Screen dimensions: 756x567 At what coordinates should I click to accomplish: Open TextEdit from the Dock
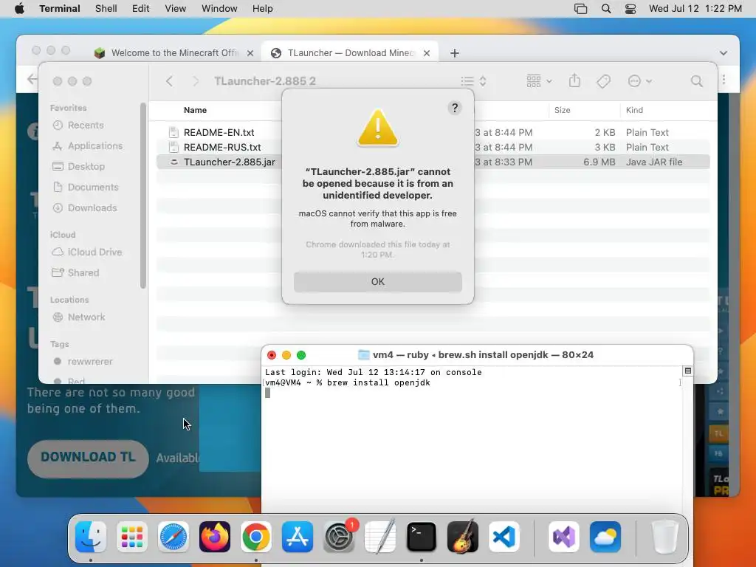click(380, 537)
